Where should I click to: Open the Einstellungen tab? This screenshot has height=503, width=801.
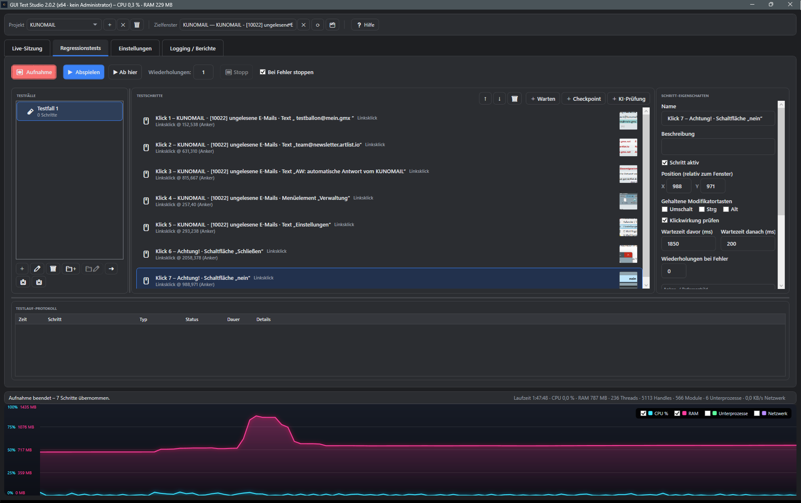click(135, 48)
